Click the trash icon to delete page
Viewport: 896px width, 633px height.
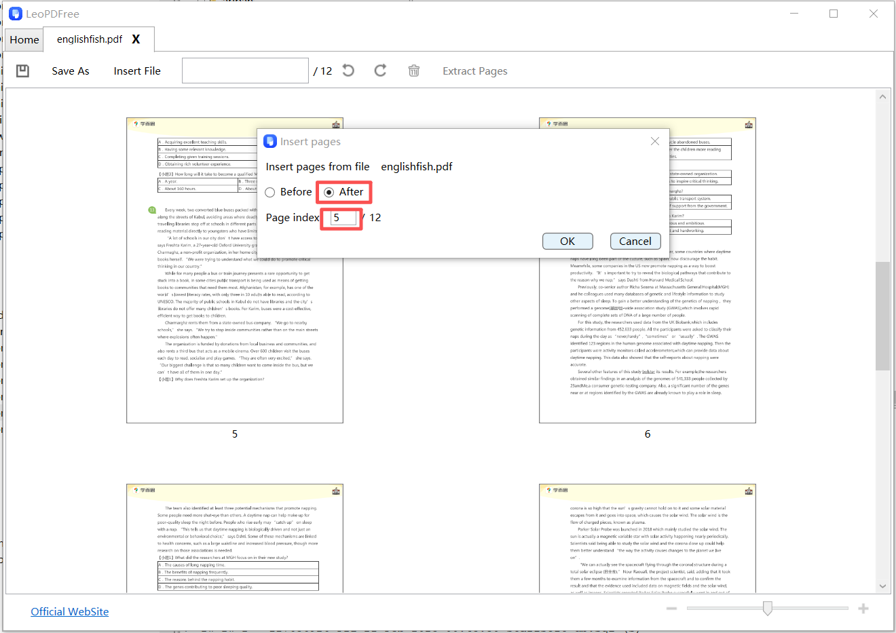point(414,70)
